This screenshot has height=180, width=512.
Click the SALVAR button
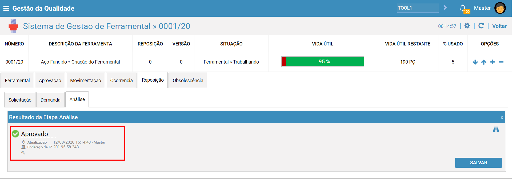pos(478,163)
